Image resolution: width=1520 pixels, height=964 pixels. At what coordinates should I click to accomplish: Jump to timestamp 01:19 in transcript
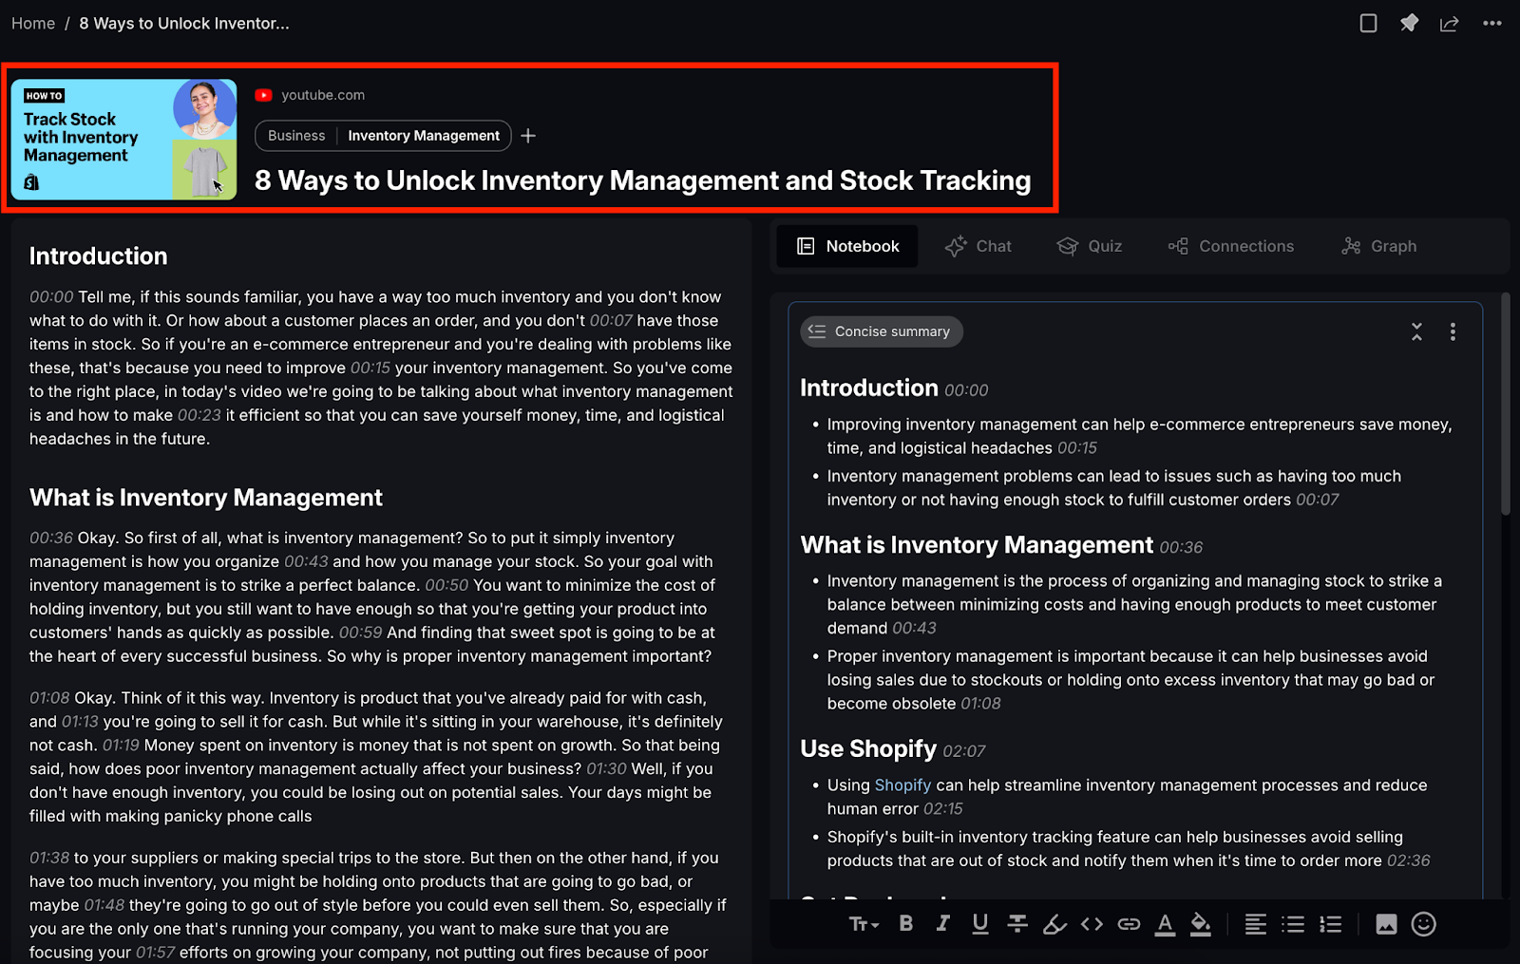pyautogui.click(x=121, y=746)
